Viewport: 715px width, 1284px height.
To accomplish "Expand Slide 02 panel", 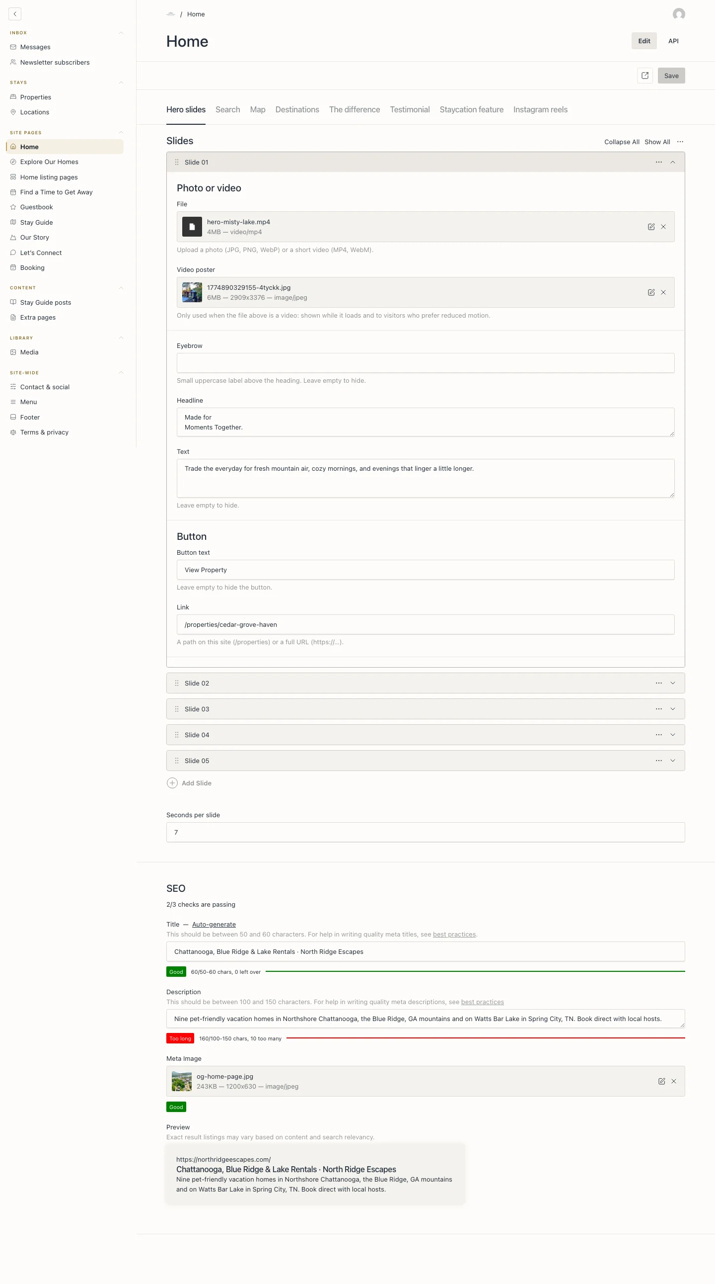I will point(673,683).
